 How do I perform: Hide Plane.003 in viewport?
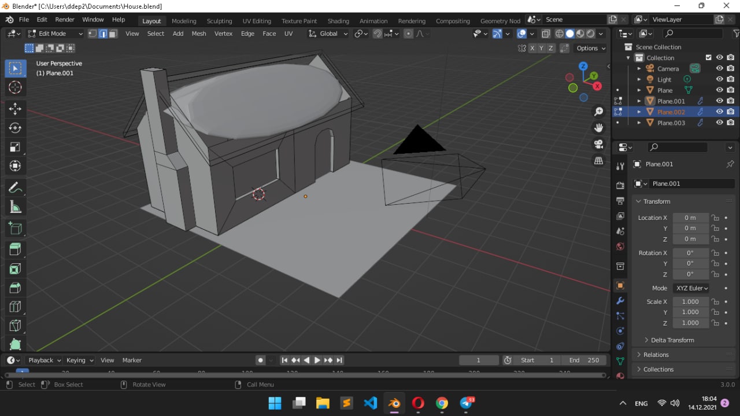[720, 123]
